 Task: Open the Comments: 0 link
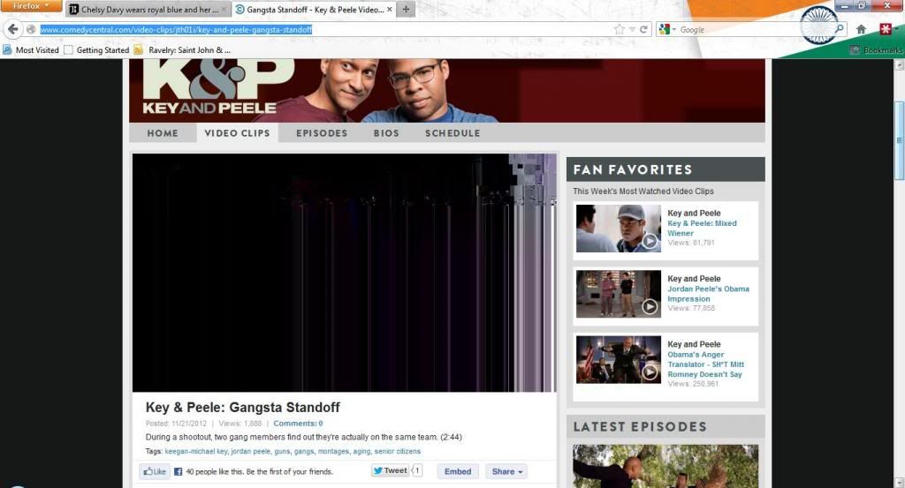[x=298, y=424]
